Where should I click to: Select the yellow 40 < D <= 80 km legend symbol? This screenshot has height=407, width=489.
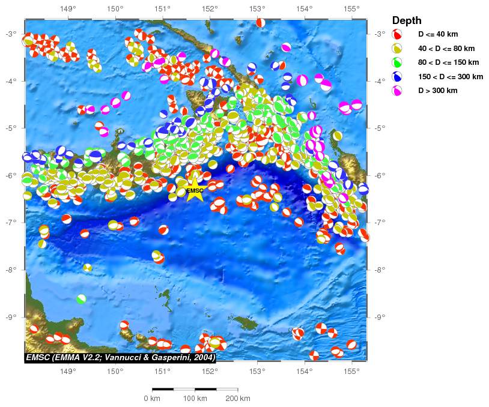point(397,49)
